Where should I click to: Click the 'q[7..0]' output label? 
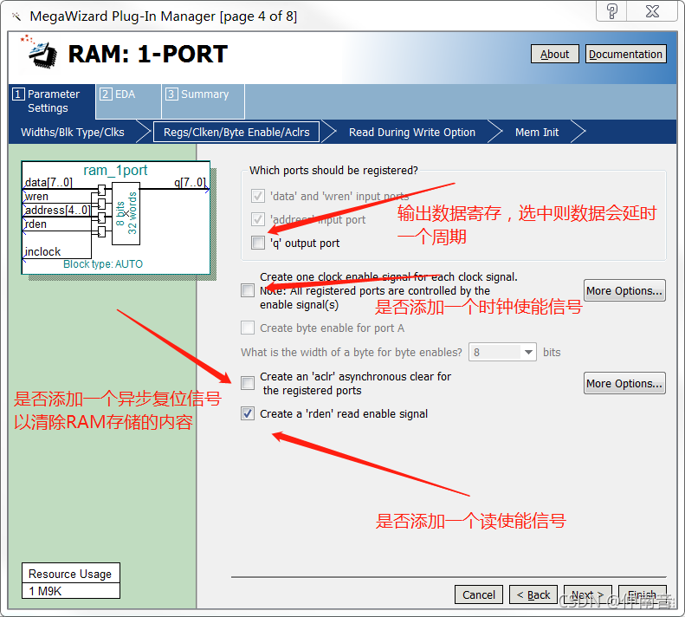coord(190,182)
